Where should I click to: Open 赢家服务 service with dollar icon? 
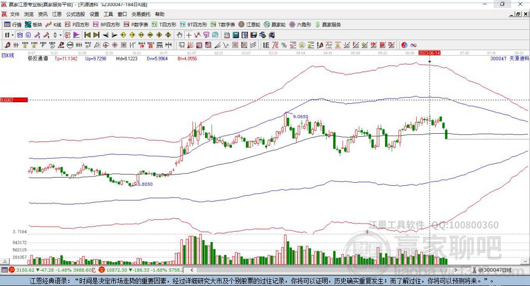[x=328, y=25]
